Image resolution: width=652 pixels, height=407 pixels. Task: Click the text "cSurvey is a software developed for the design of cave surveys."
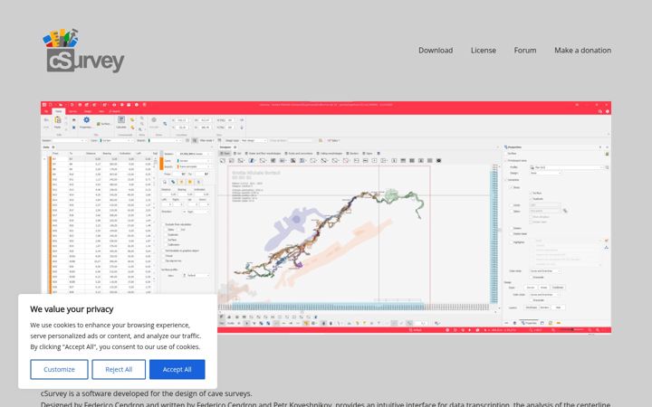point(147,393)
